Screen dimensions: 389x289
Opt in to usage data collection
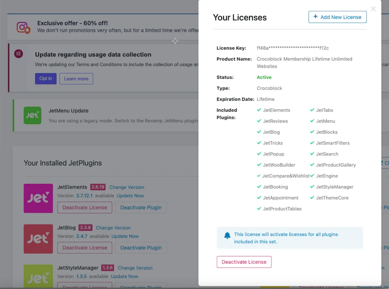point(46,79)
